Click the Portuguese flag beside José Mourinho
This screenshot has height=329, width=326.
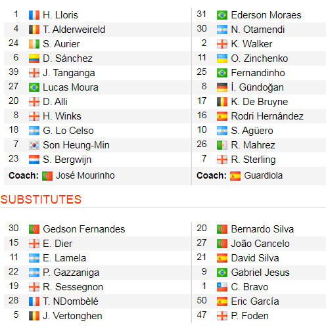click(x=47, y=176)
